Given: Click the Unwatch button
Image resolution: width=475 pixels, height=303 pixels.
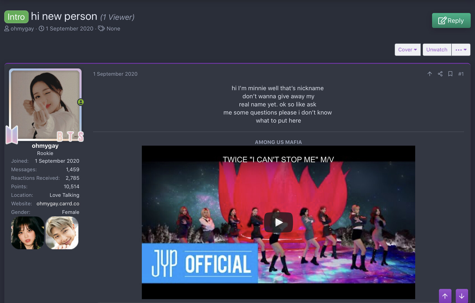Looking at the screenshot, I should (x=437, y=50).
